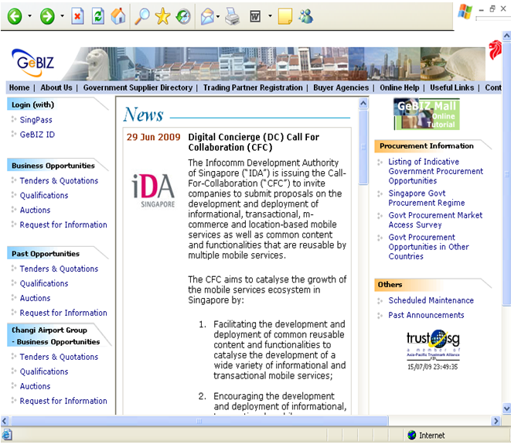Open Scheduled Maintenance link
Viewport: 511px width, 445px height.
[x=431, y=300]
